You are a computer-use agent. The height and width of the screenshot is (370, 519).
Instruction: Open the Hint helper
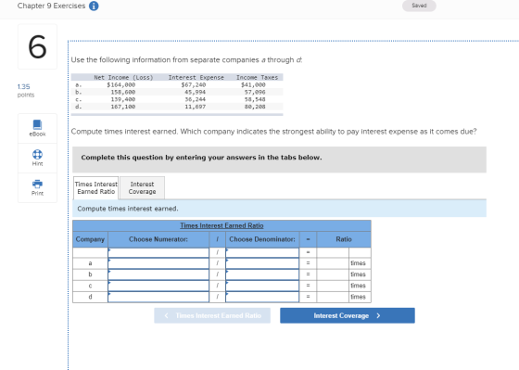click(37, 158)
